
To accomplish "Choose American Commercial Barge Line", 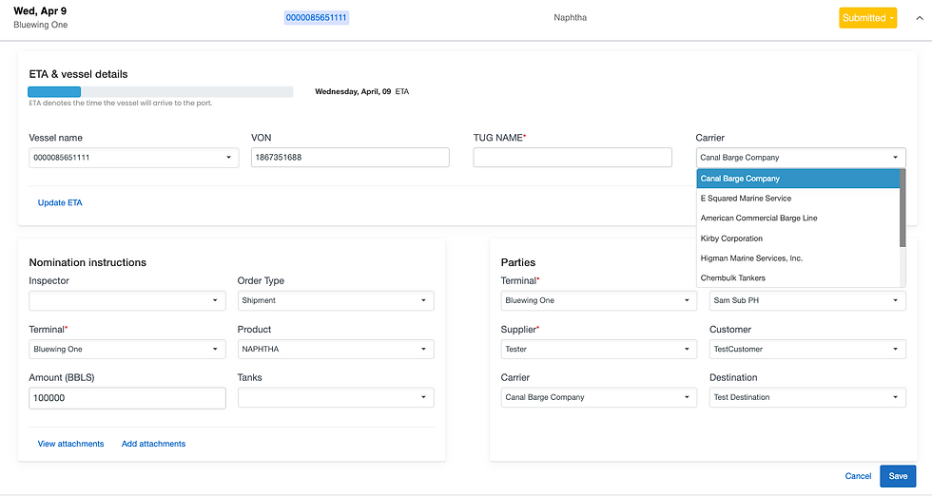I will (759, 219).
